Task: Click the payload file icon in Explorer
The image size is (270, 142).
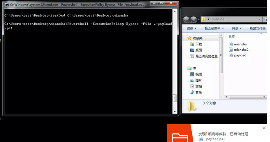Action: point(231,55)
